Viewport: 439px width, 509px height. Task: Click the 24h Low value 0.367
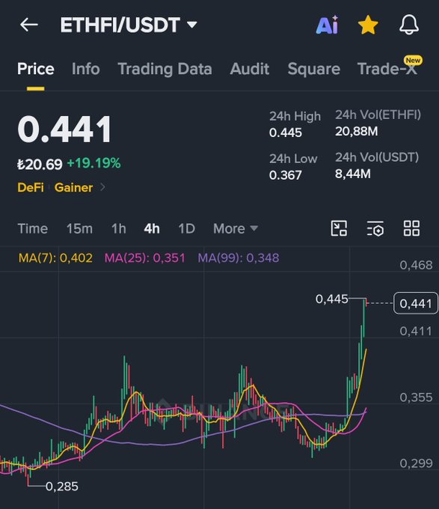coord(286,175)
